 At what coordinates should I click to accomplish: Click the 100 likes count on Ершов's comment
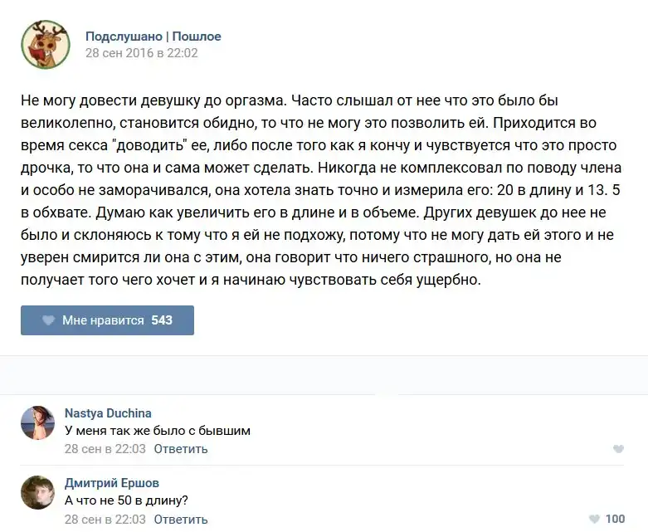pyautogui.click(x=615, y=520)
